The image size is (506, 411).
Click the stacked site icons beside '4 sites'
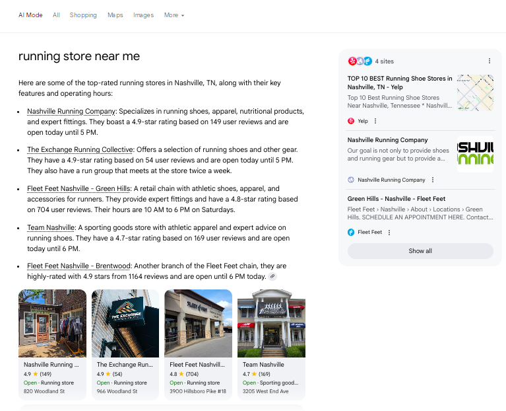tap(360, 61)
